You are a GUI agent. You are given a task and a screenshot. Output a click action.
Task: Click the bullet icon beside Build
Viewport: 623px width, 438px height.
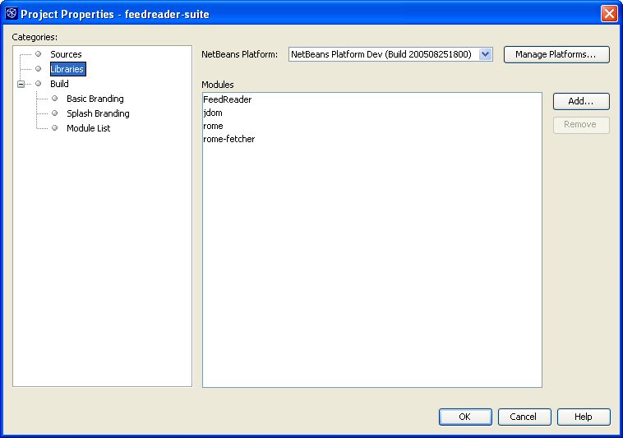click(x=38, y=83)
